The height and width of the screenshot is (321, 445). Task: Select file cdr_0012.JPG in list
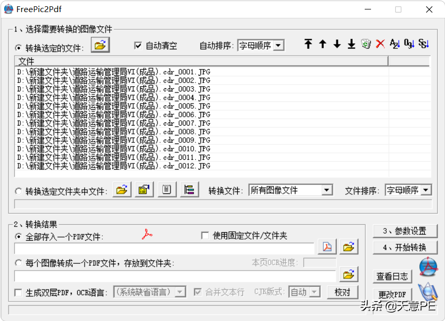(x=113, y=165)
